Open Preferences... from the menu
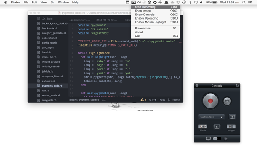The height and width of the screenshot is (160, 257). (x=155, y=28)
